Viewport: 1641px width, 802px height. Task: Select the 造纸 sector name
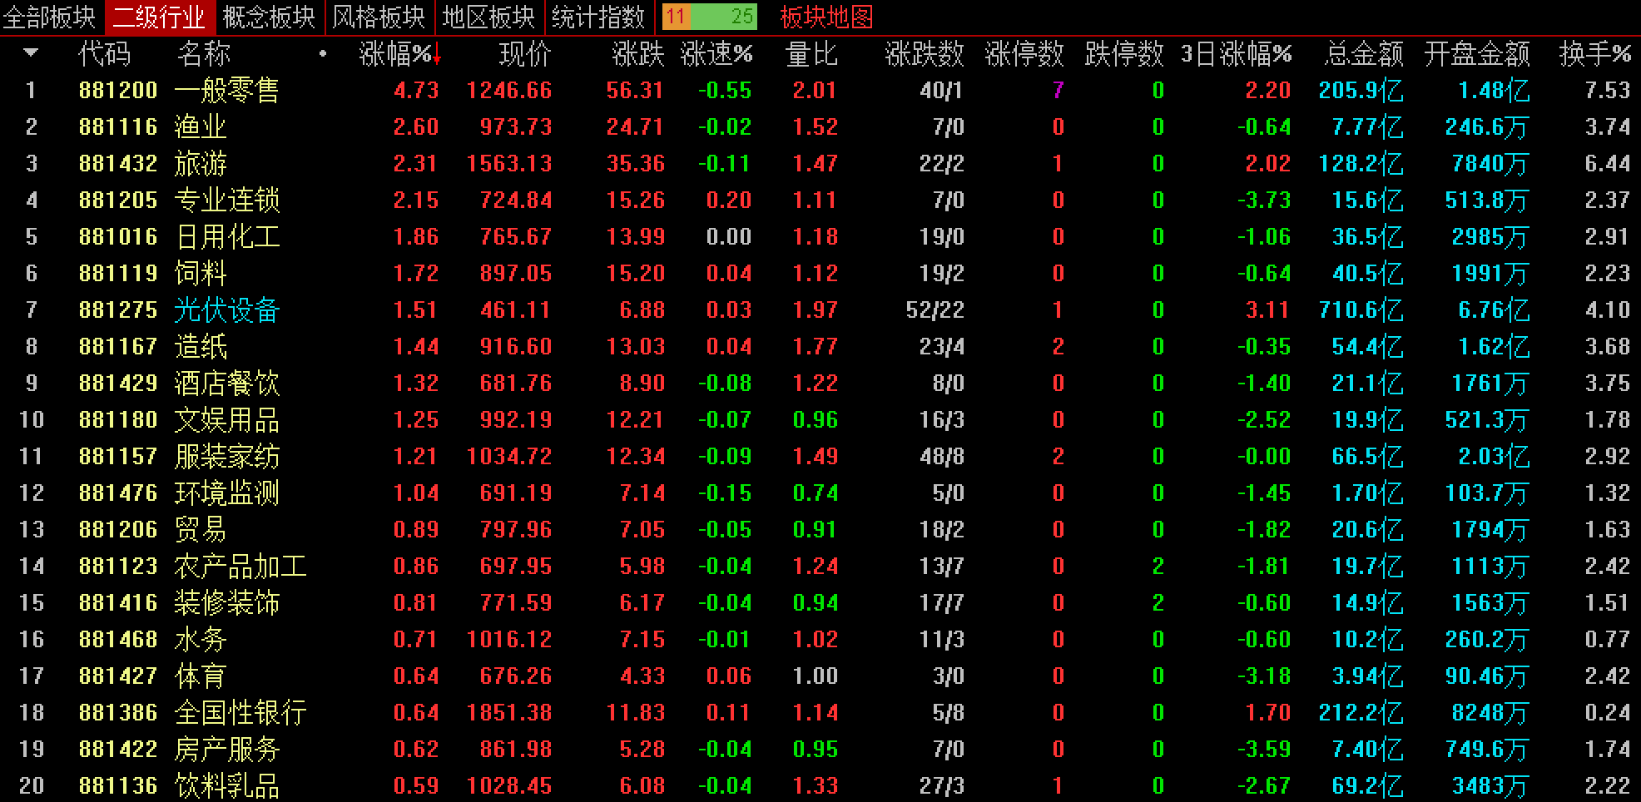point(201,346)
